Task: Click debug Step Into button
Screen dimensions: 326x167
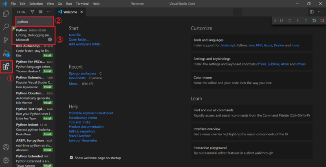Action: [x=298, y=20]
